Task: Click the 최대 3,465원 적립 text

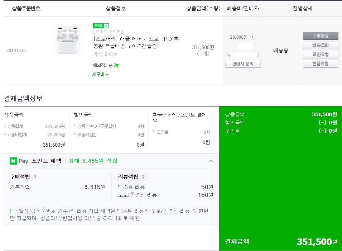Action: coord(93,161)
